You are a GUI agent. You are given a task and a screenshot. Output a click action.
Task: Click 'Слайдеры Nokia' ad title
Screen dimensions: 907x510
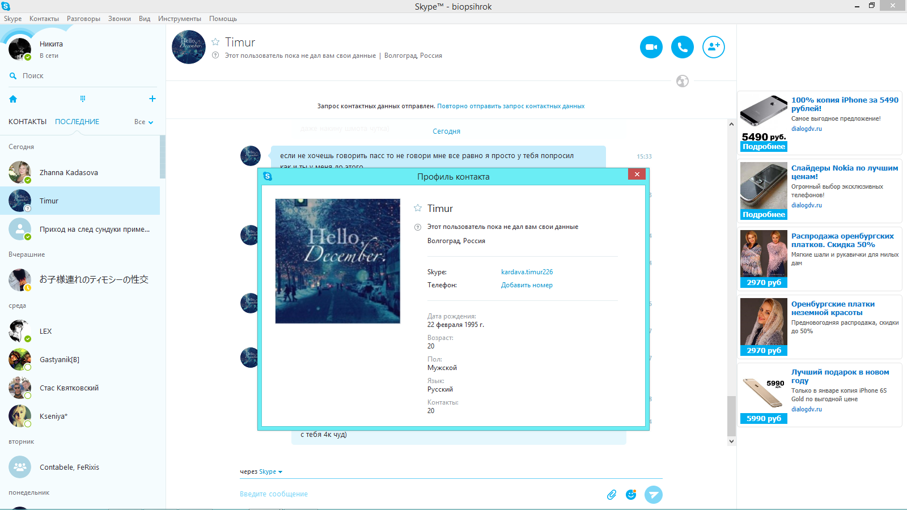tap(845, 172)
